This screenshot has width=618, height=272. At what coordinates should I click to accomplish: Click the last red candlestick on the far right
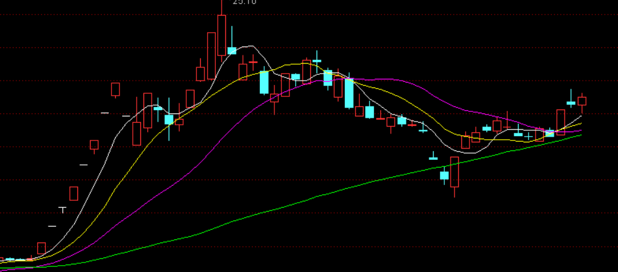coord(582,101)
